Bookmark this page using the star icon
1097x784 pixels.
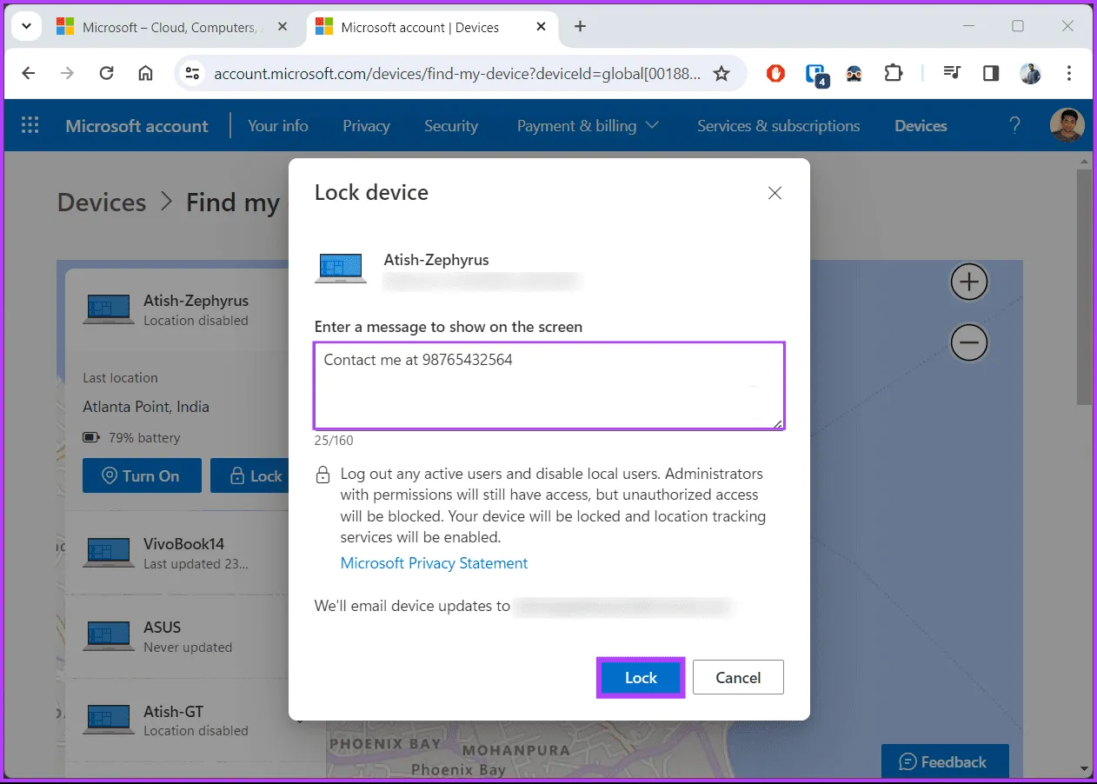coord(721,74)
